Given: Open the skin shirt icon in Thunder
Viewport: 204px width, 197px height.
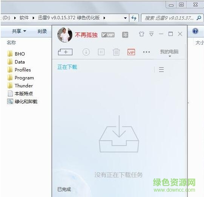Looking at the screenshot, I should (141, 34).
